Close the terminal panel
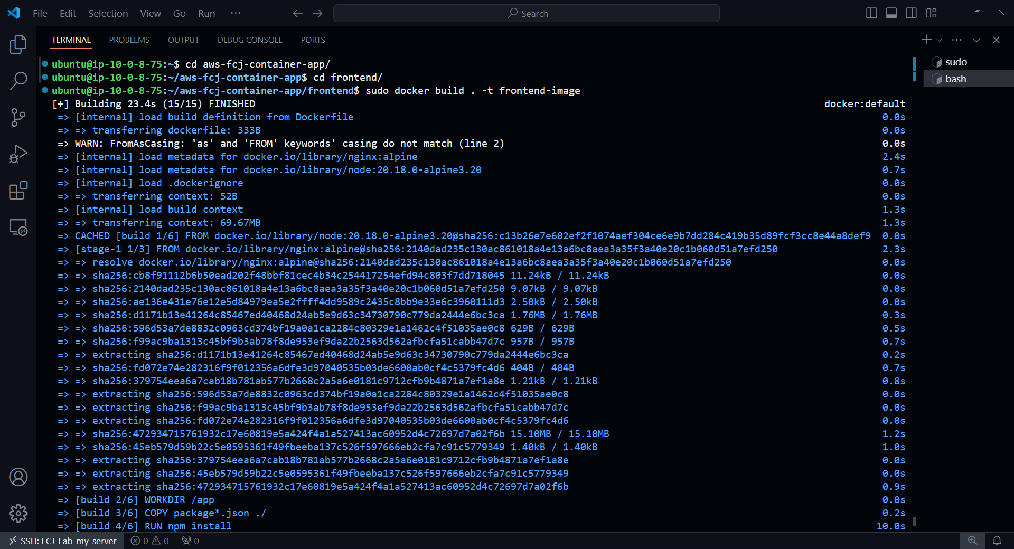 (x=996, y=40)
